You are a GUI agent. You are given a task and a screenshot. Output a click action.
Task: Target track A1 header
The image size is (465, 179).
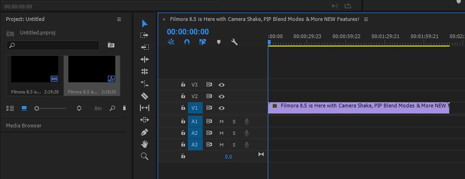pyautogui.click(x=195, y=121)
